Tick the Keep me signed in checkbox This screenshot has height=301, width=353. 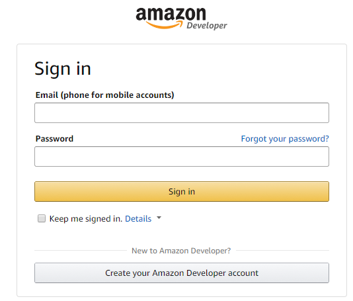(x=42, y=218)
